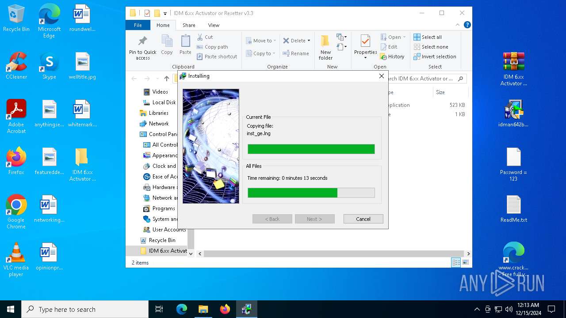Expand Properties dropdown
The height and width of the screenshot is (318, 566).
coord(365,57)
